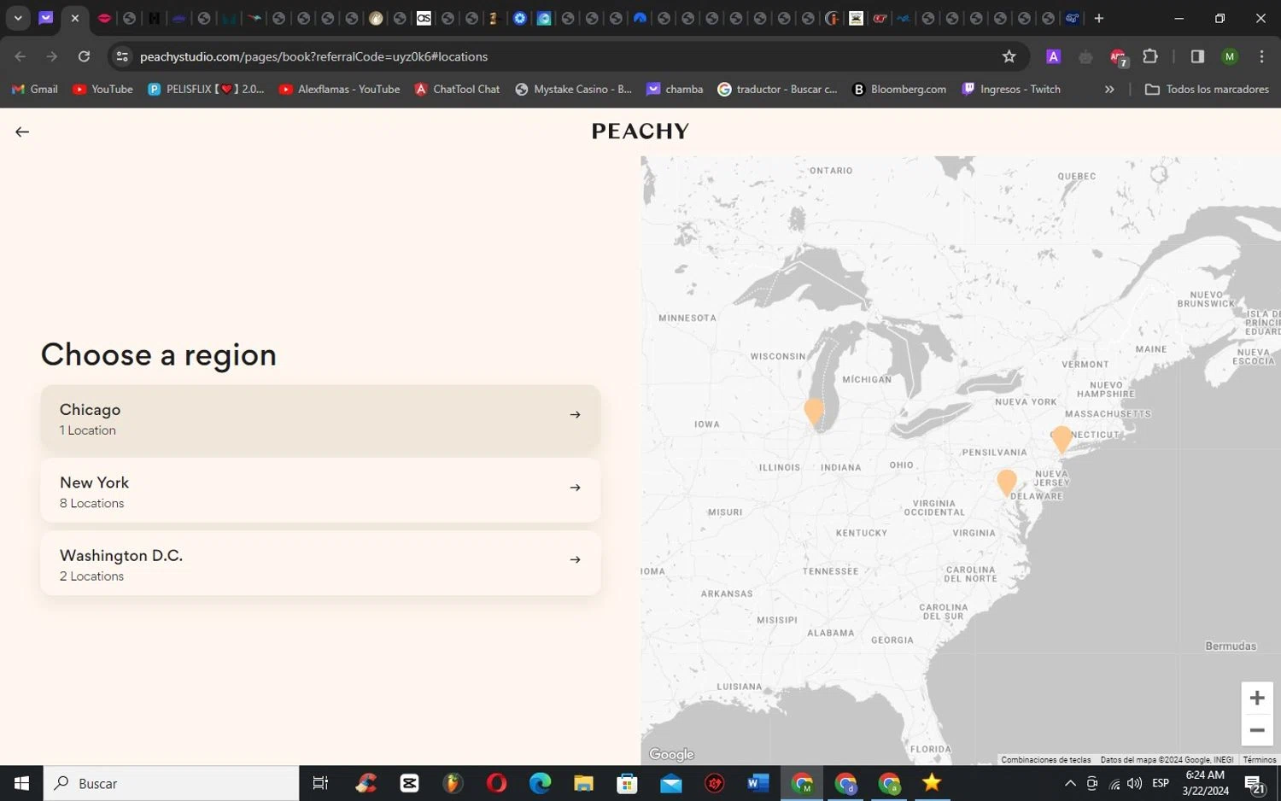Click the Washington D.C. map pin

pyautogui.click(x=1007, y=483)
